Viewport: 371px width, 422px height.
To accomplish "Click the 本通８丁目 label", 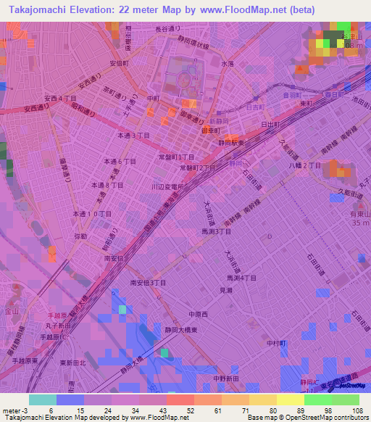I will 107,185.
